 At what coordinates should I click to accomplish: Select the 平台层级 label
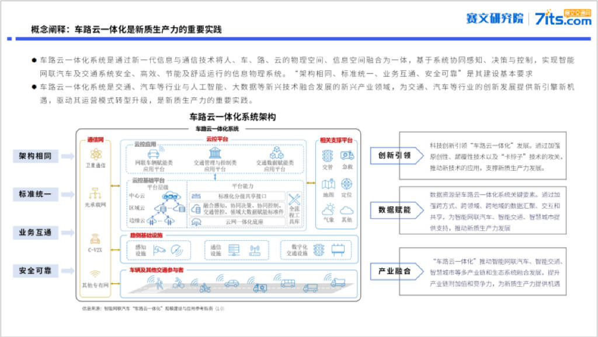pos(158,187)
